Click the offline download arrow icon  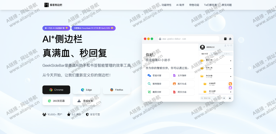coord(79,101)
